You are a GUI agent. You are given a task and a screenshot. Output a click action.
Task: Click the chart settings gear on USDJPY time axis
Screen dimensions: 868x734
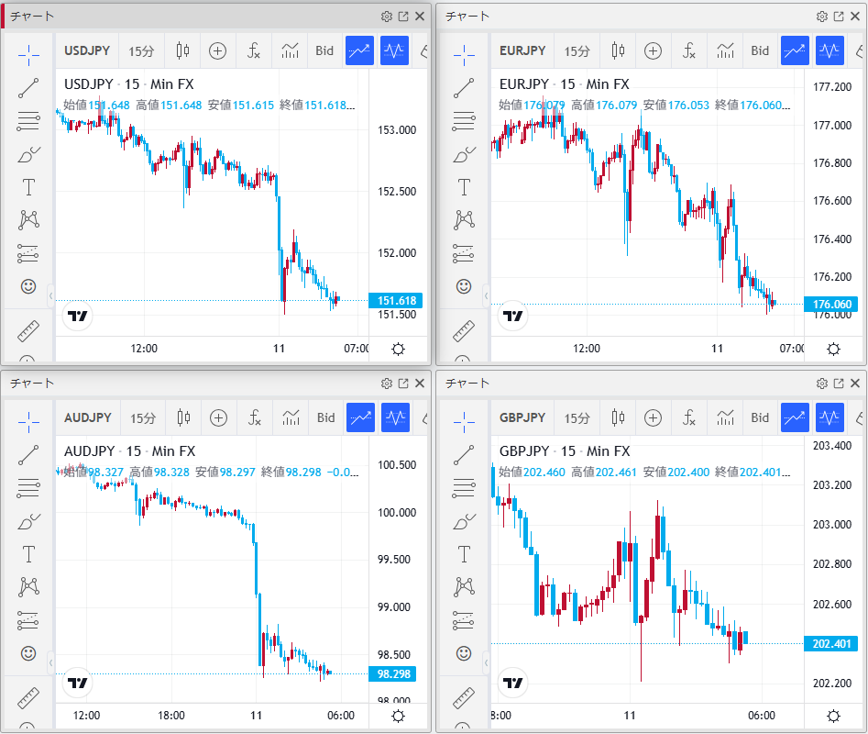[x=398, y=349]
